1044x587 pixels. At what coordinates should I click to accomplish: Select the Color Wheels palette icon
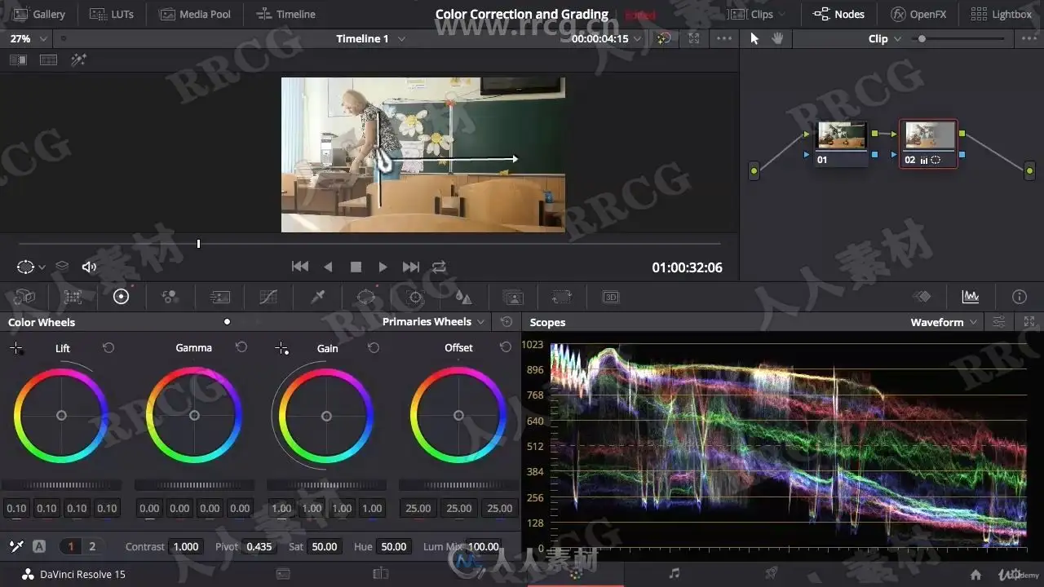(x=122, y=297)
